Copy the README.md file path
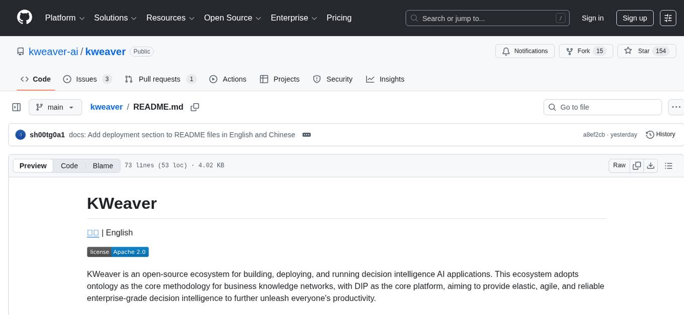Image resolution: width=684 pixels, height=315 pixels. tap(195, 107)
